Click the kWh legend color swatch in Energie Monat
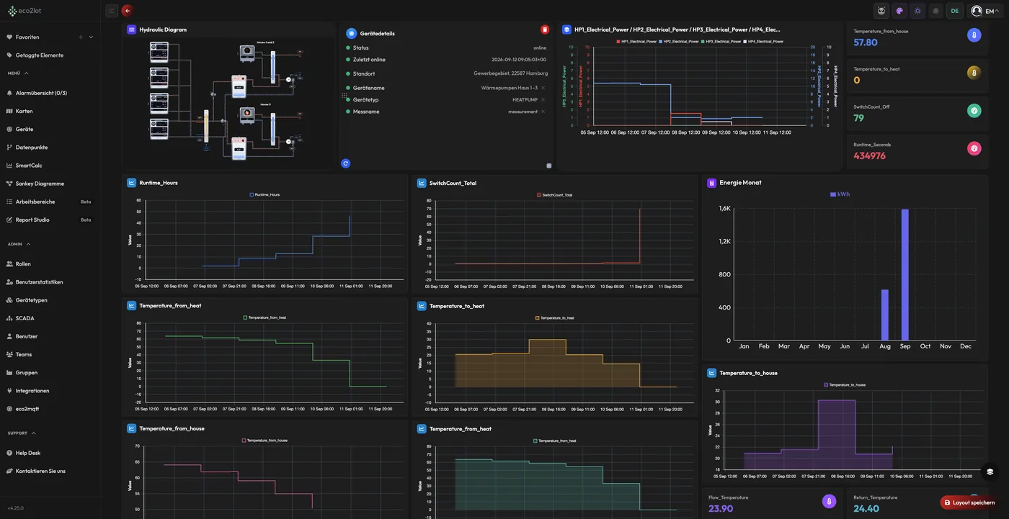 [833, 194]
